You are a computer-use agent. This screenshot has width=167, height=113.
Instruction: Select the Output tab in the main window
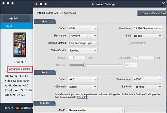pos(17,26)
